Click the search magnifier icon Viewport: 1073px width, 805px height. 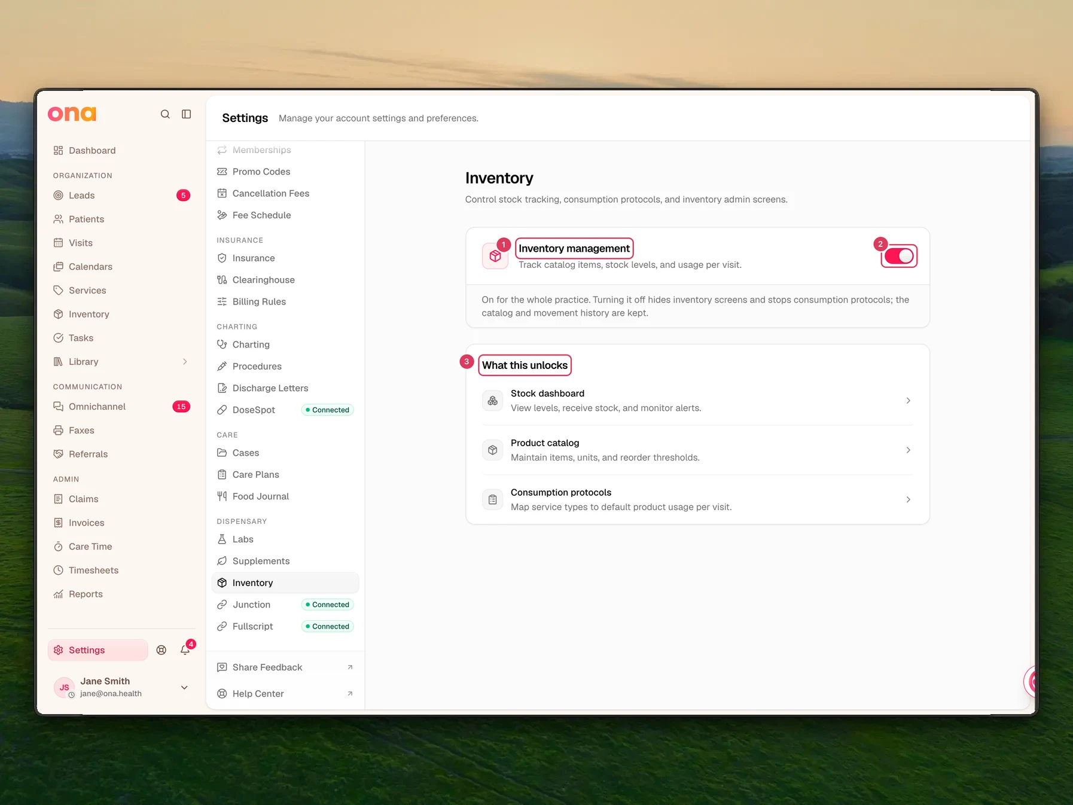(165, 114)
